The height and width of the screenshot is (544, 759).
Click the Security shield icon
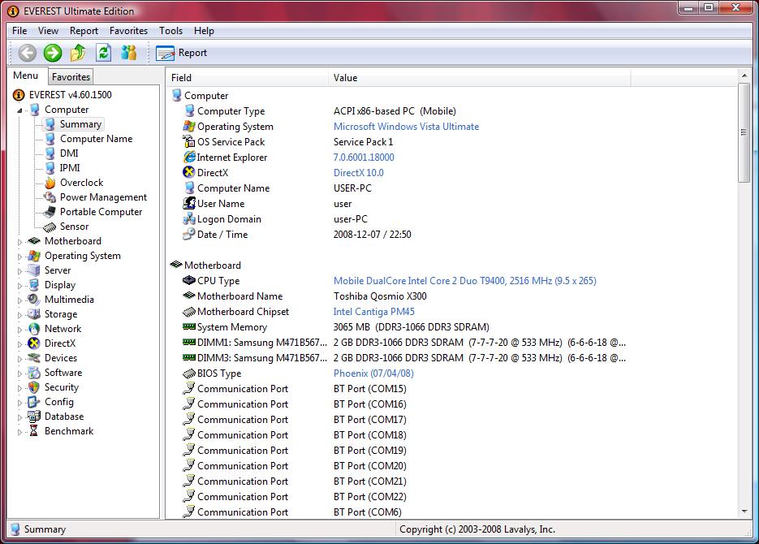pyautogui.click(x=34, y=386)
